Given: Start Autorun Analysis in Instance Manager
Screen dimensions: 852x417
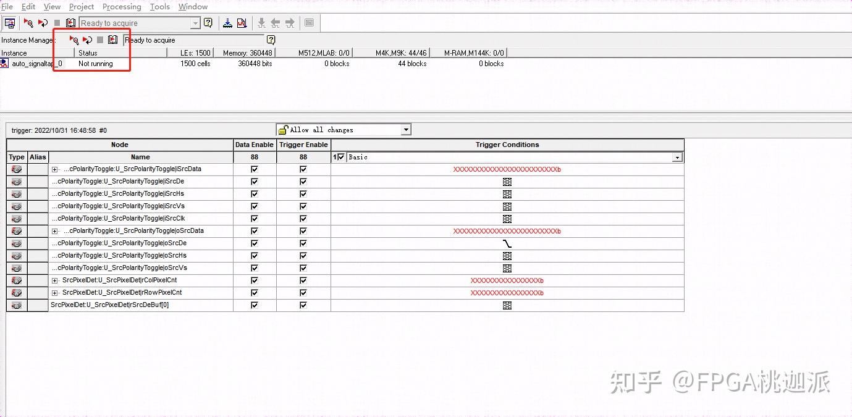Looking at the screenshot, I should click(x=87, y=40).
